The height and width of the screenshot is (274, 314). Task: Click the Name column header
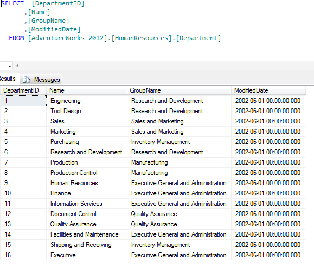87,90
